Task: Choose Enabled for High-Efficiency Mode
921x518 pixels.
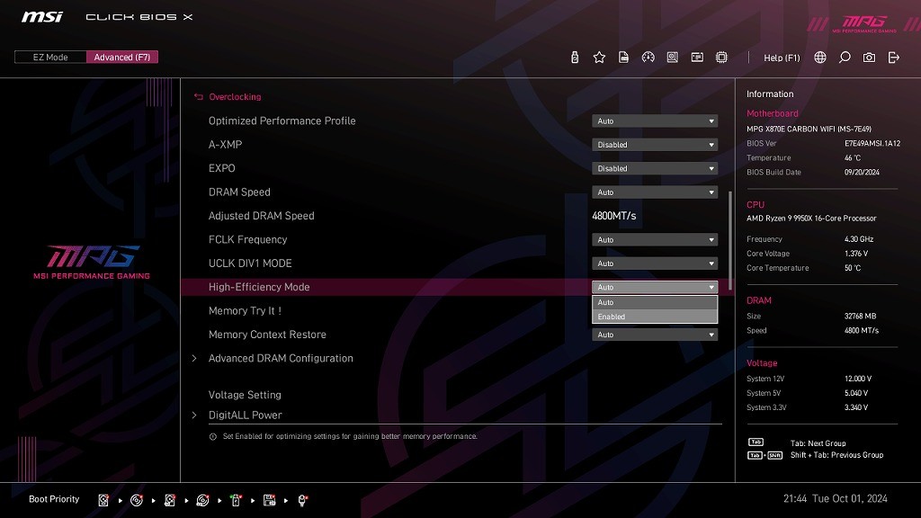Action: coord(655,317)
